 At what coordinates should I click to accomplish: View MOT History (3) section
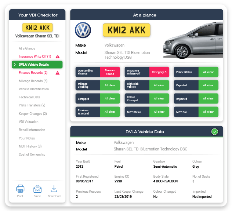tap(30, 146)
